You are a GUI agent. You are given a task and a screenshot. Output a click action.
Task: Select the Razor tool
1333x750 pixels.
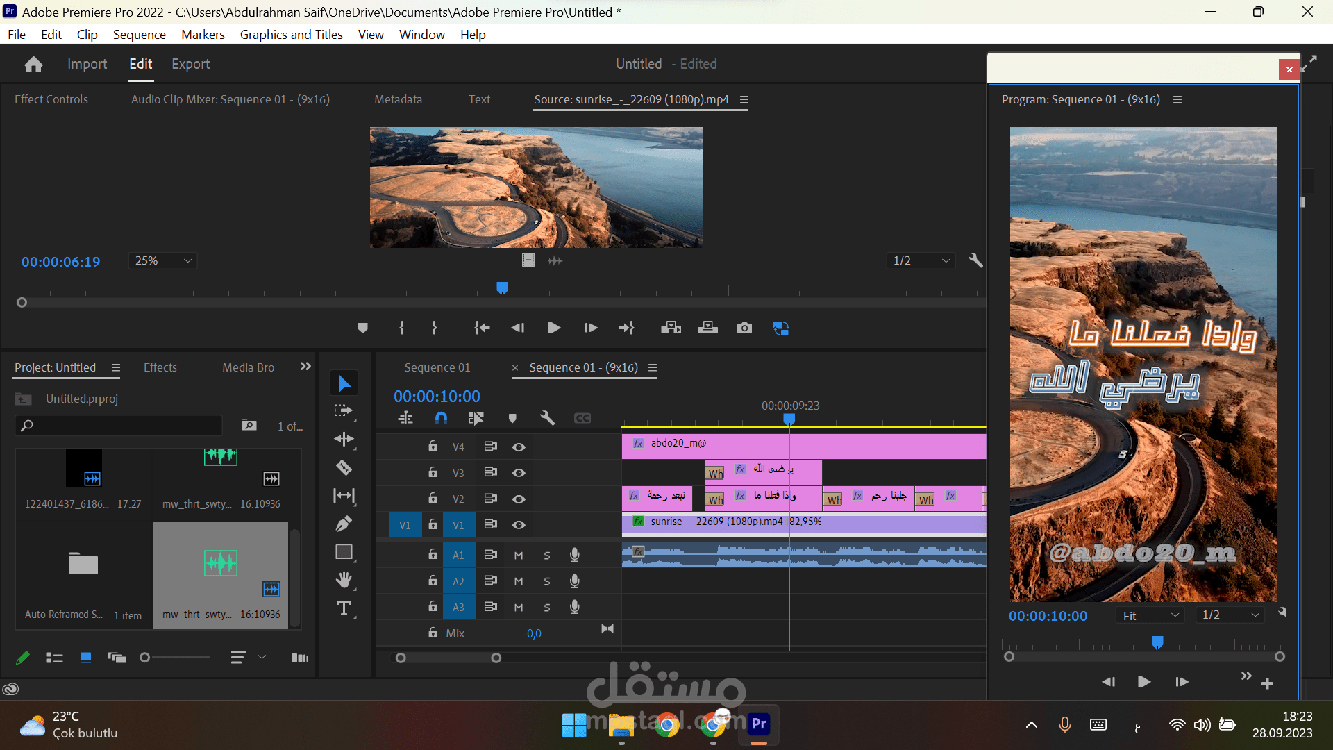(344, 467)
